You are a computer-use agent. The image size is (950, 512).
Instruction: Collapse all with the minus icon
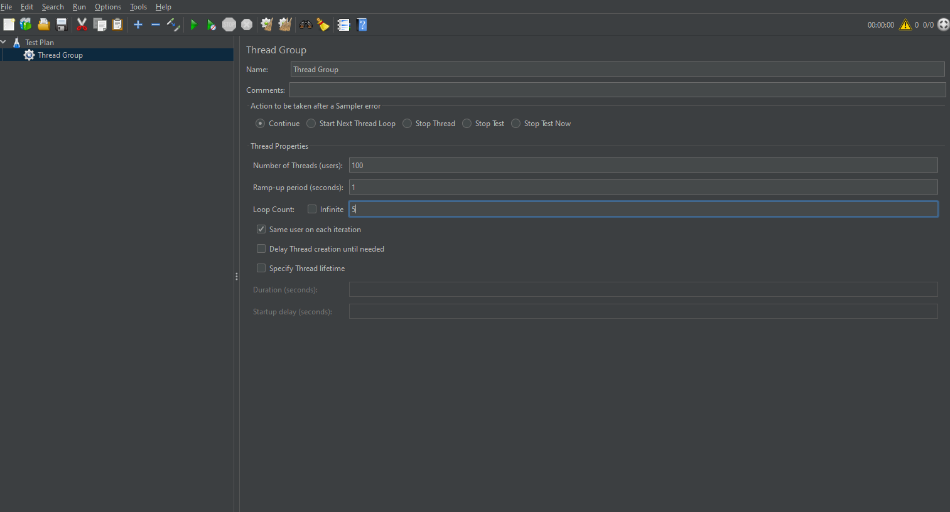pyautogui.click(x=156, y=24)
